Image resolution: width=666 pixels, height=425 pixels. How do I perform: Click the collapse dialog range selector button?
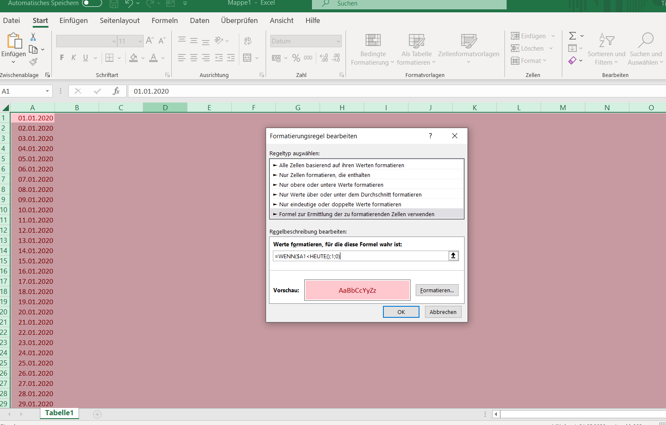453,256
